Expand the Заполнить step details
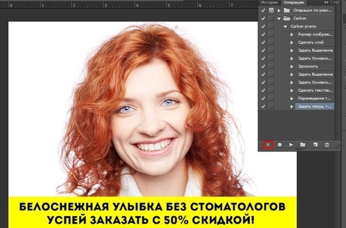 click(292, 66)
